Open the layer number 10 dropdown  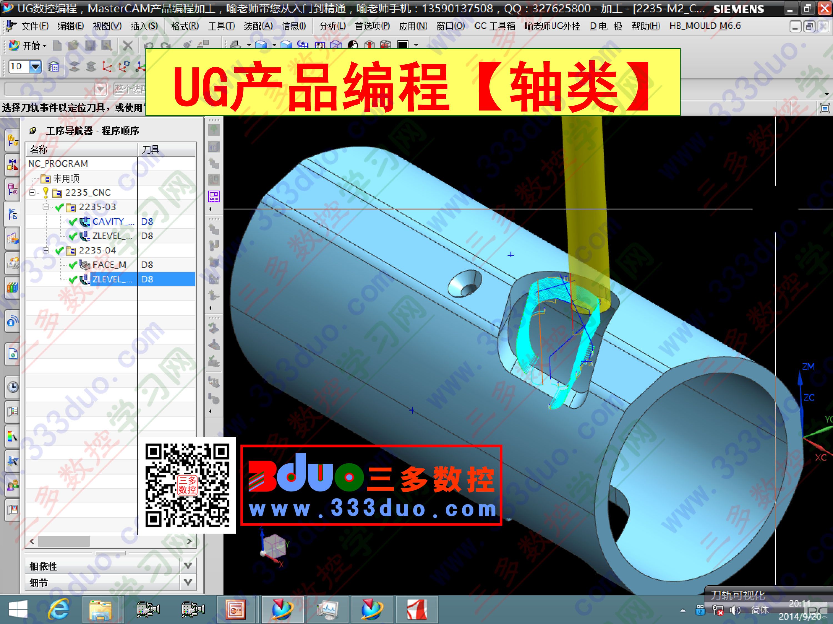point(35,67)
